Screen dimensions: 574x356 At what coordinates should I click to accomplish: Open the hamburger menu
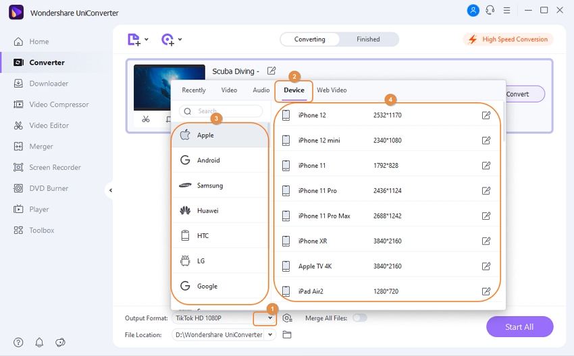pyautogui.click(x=506, y=10)
